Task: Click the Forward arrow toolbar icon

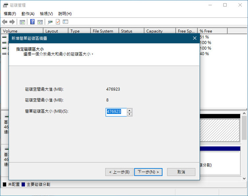Action: coord(12,22)
